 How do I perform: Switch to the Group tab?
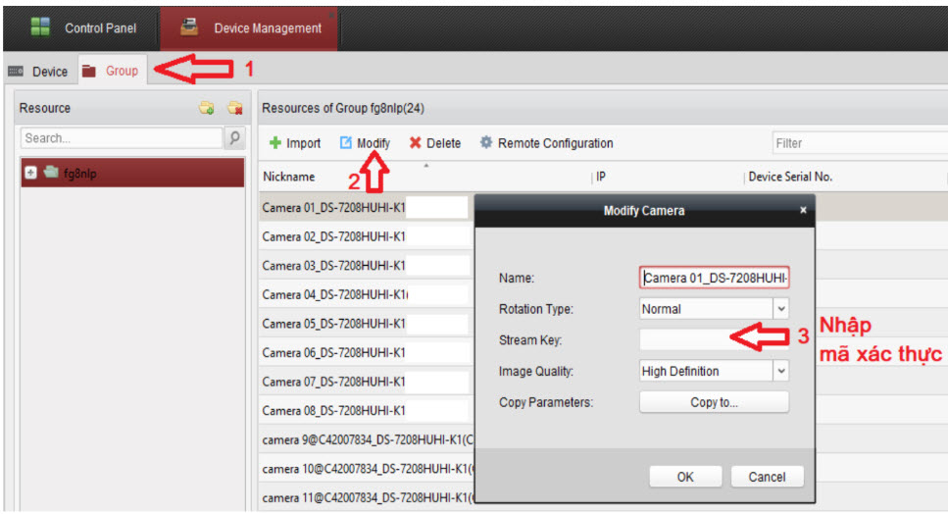pos(111,71)
